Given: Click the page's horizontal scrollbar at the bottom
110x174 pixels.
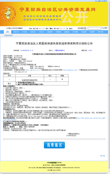Looking at the screenshot, I should (54, 173).
